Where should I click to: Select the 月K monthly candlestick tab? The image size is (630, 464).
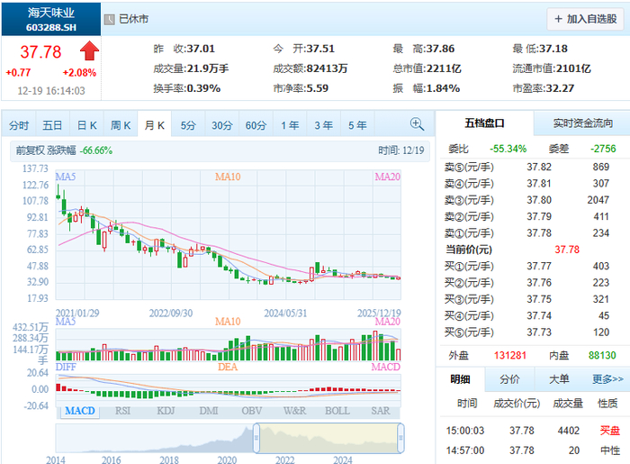point(154,125)
